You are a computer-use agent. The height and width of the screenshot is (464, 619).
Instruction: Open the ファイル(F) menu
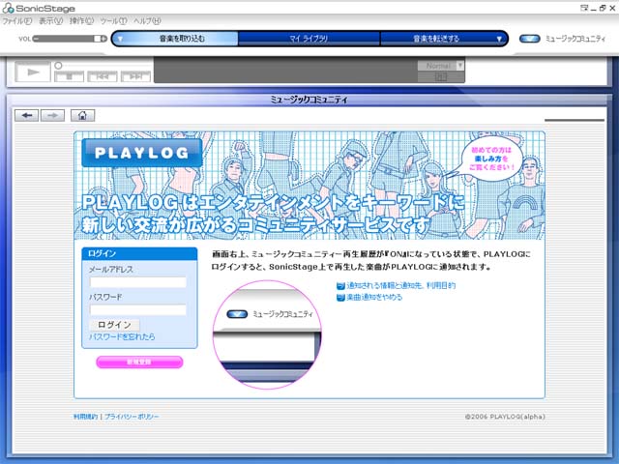(17, 21)
